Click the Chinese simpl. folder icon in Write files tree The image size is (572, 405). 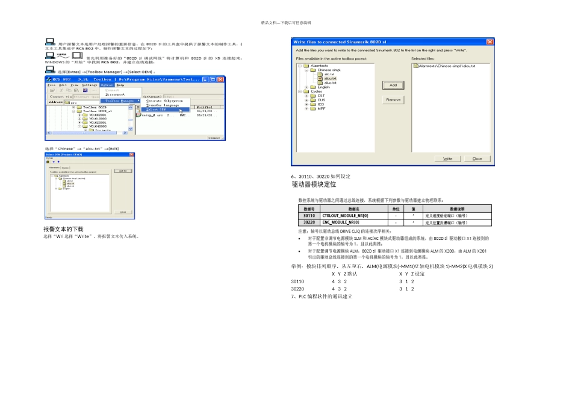click(313, 70)
